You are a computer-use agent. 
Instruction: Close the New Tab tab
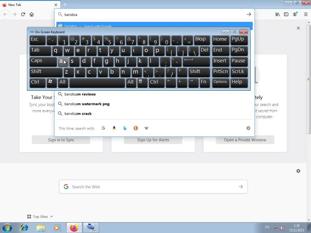pyautogui.click(x=56, y=5)
